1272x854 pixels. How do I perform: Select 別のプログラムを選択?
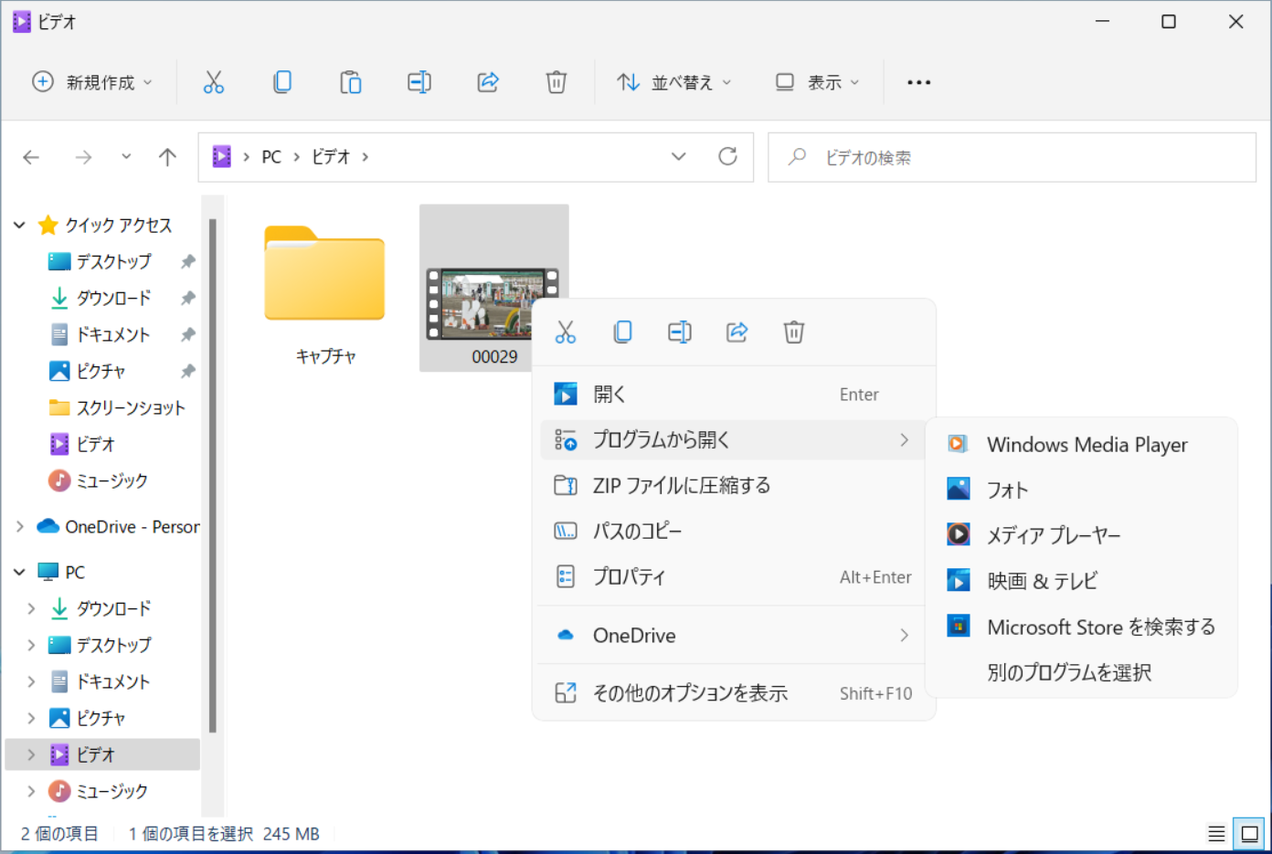click(1082, 673)
